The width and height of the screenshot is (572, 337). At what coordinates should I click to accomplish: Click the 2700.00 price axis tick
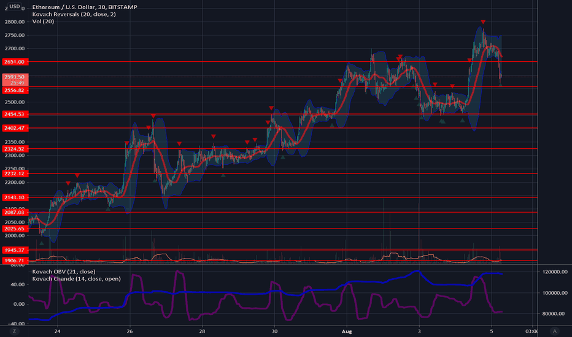[15, 48]
